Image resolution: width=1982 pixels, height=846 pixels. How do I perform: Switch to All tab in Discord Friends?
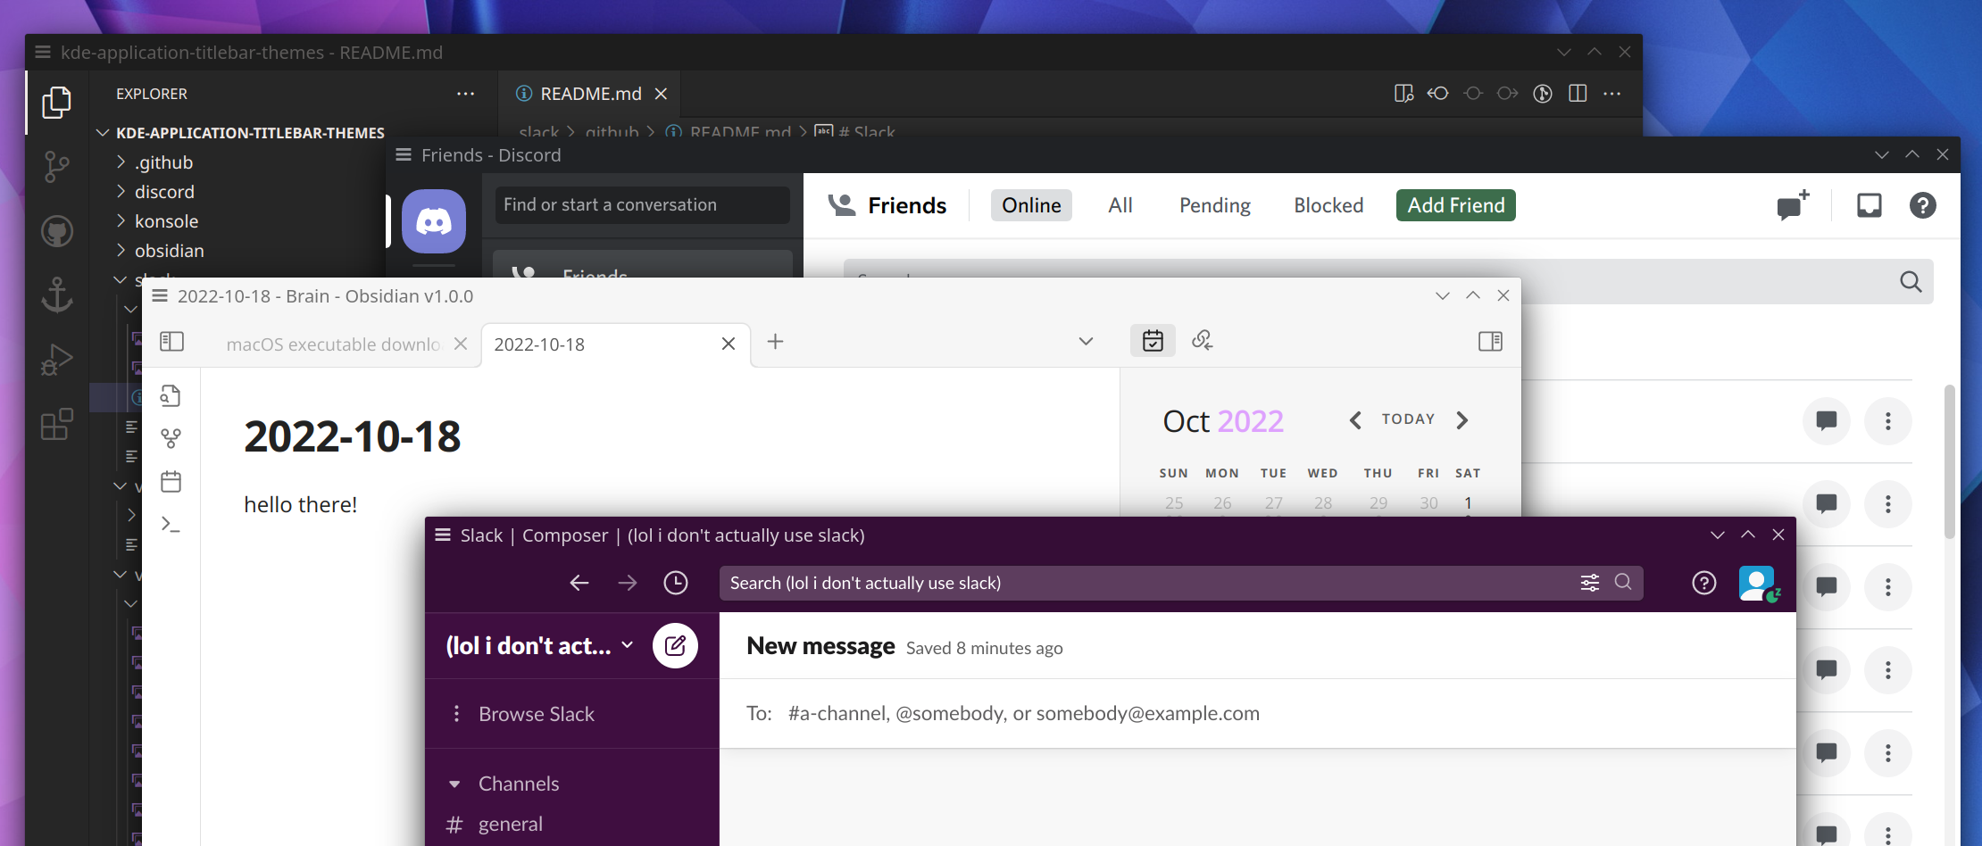pyautogui.click(x=1120, y=205)
